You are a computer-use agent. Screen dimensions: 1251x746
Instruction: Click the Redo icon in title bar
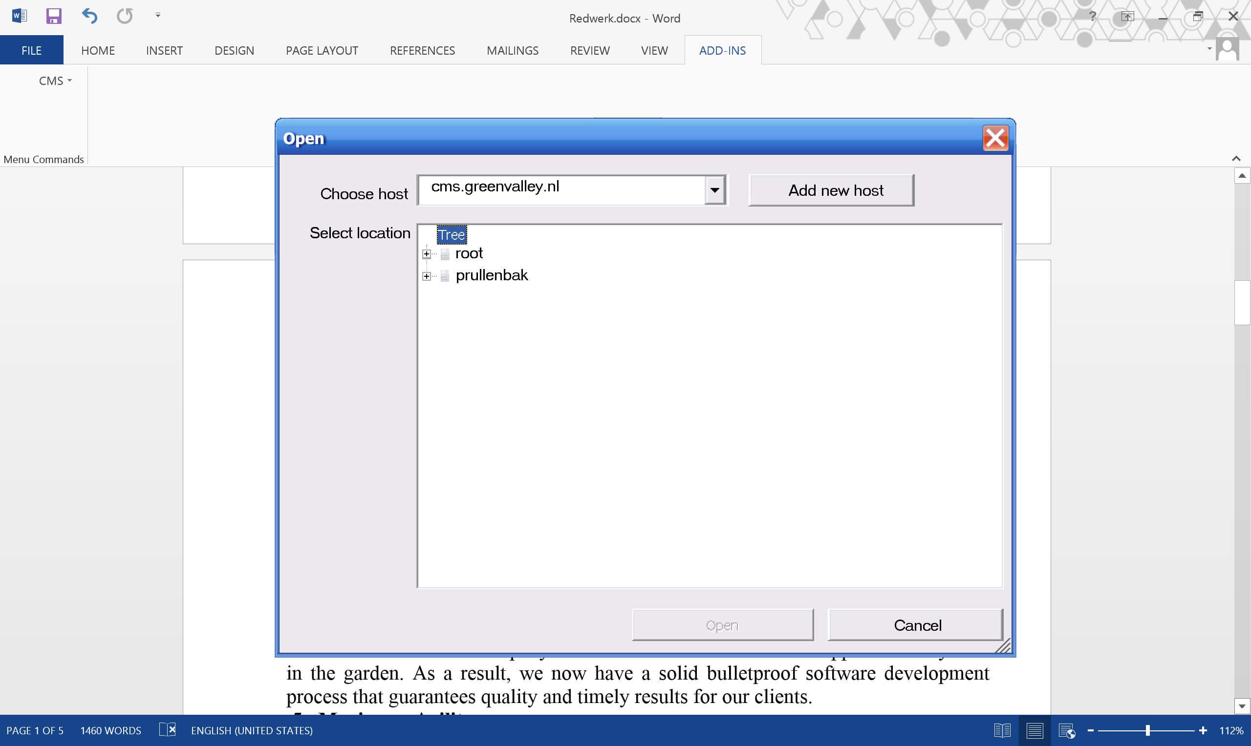point(125,16)
